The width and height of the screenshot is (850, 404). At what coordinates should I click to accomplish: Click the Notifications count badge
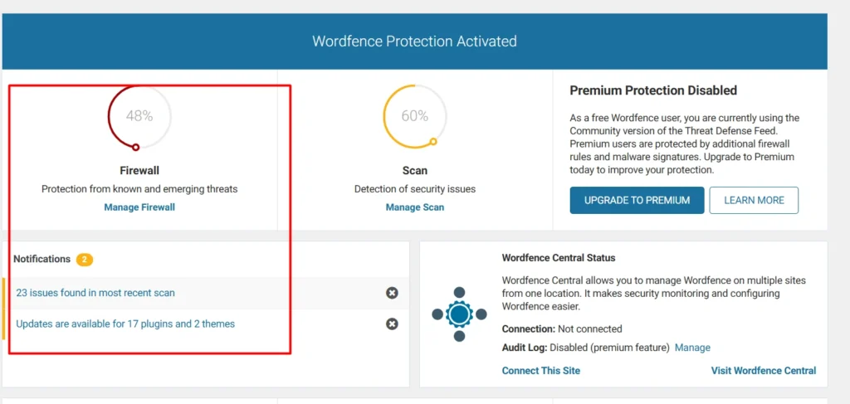click(x=85, y=260)
